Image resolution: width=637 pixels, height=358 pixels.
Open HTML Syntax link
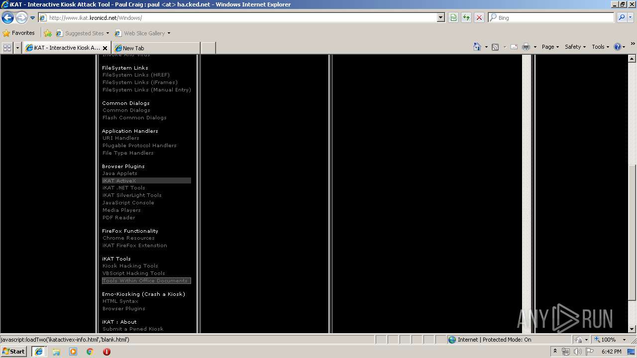pos(120,301)
